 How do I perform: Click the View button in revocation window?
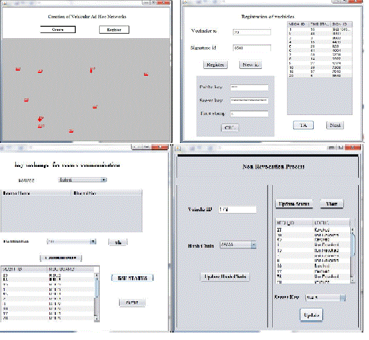coord(331,203)
